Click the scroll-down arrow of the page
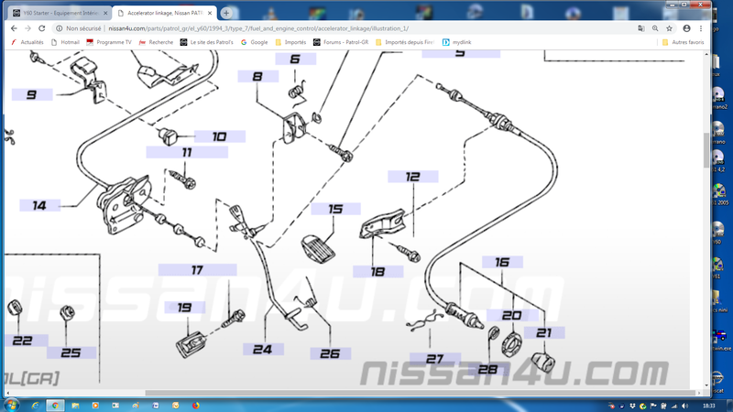 (x=706, y=385)
